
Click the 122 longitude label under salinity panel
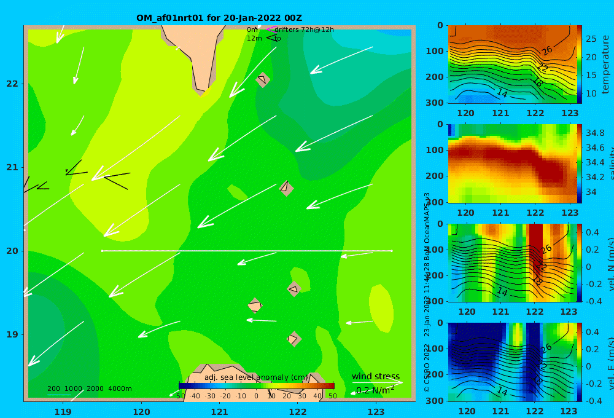[535, 213]
